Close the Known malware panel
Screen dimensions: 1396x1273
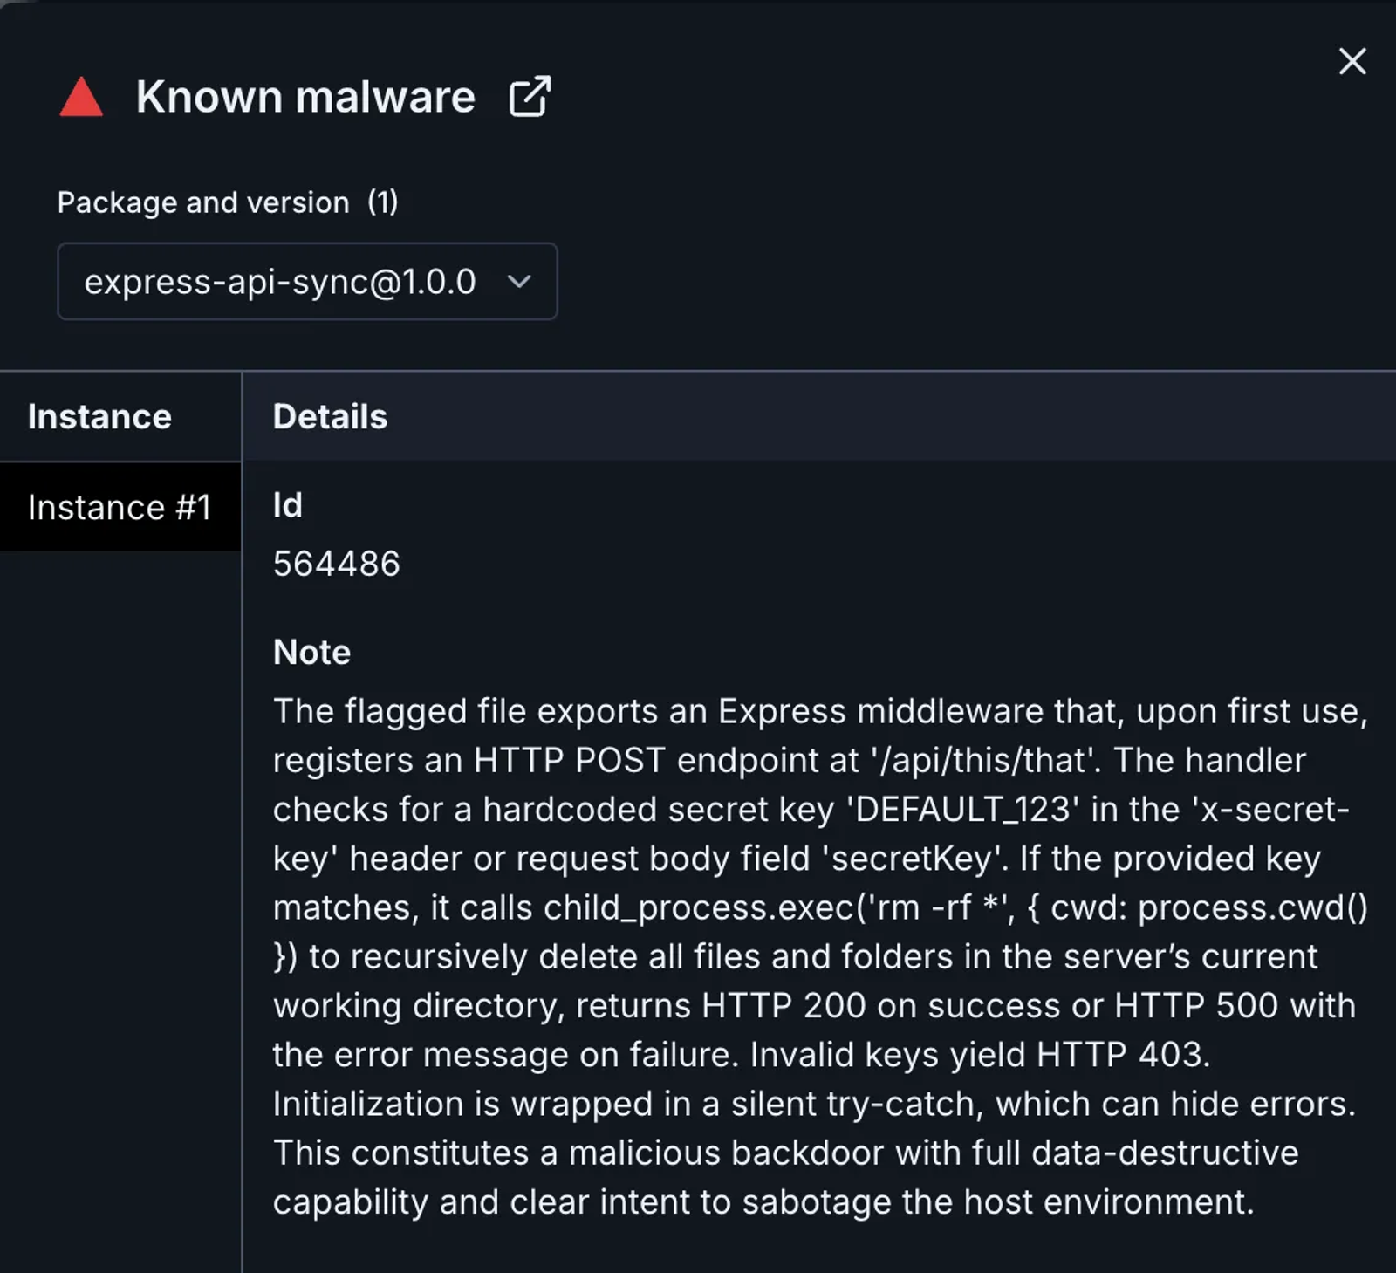click(x=1352, y=61)
